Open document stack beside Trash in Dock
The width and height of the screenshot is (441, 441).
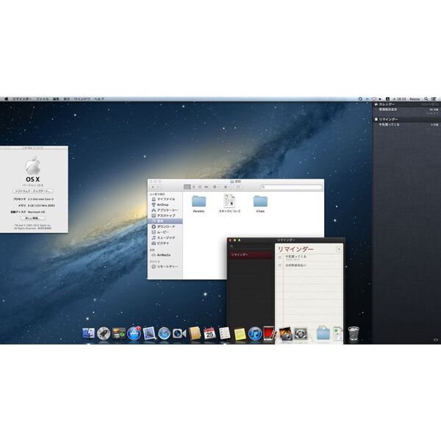pyautogui.click(x=337, y=334)
